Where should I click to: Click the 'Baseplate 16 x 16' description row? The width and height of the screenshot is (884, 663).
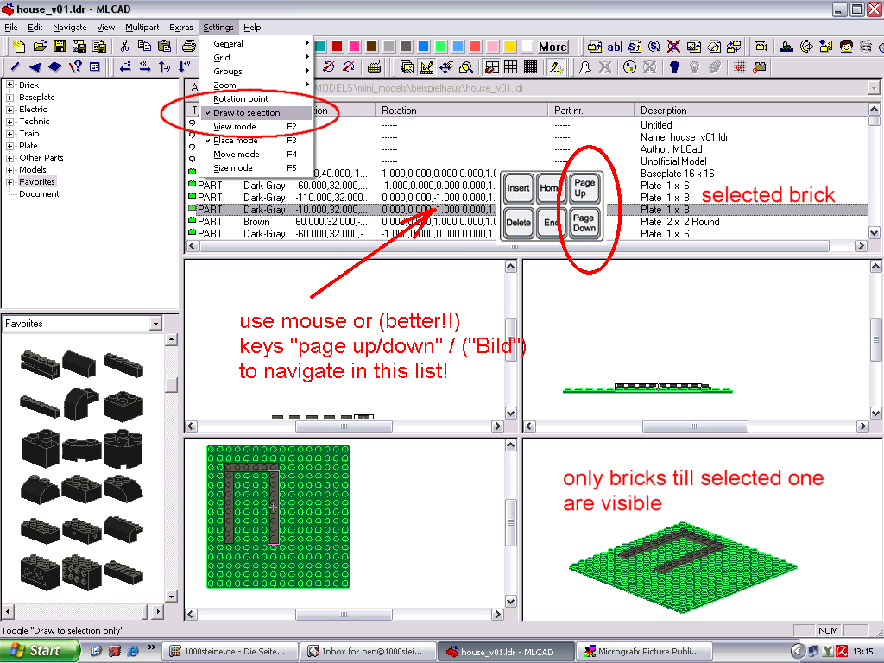[x=677, y=174]
